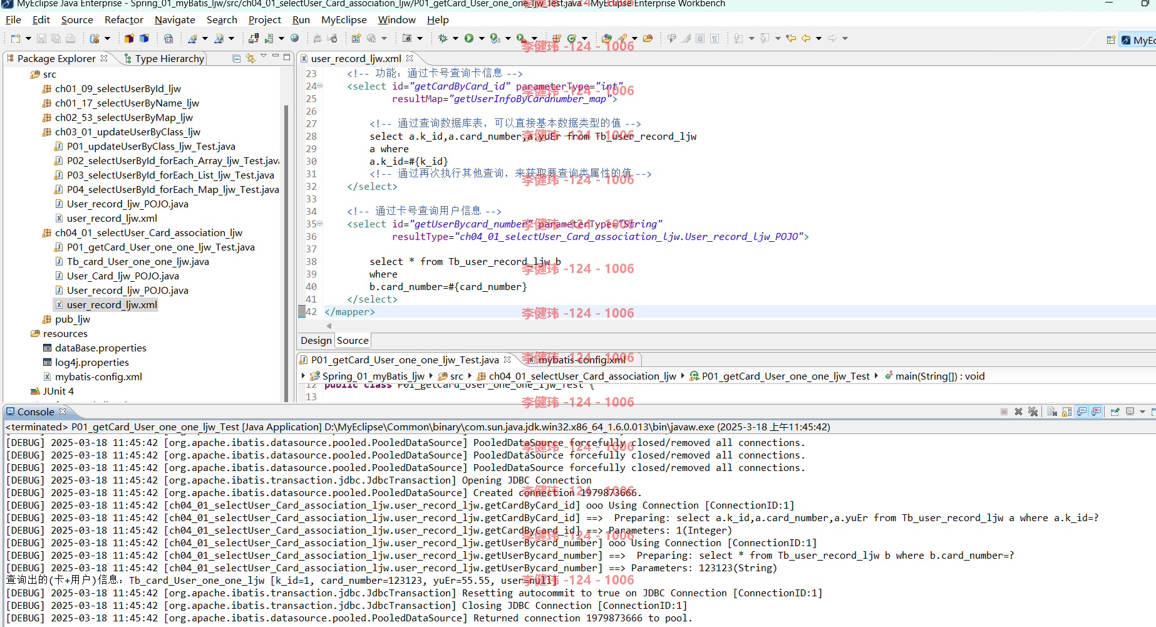Open the File menu
Viewport: 1156px width, 627px height.
click(x=13, y=19)
